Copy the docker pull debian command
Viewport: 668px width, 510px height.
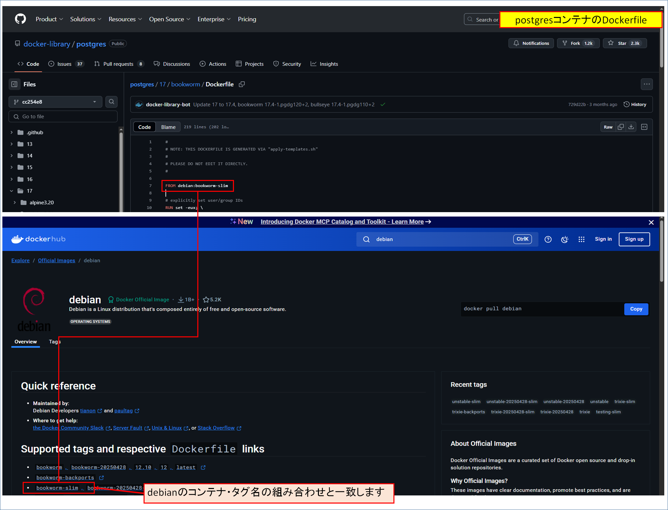click(x=636, y=309)
